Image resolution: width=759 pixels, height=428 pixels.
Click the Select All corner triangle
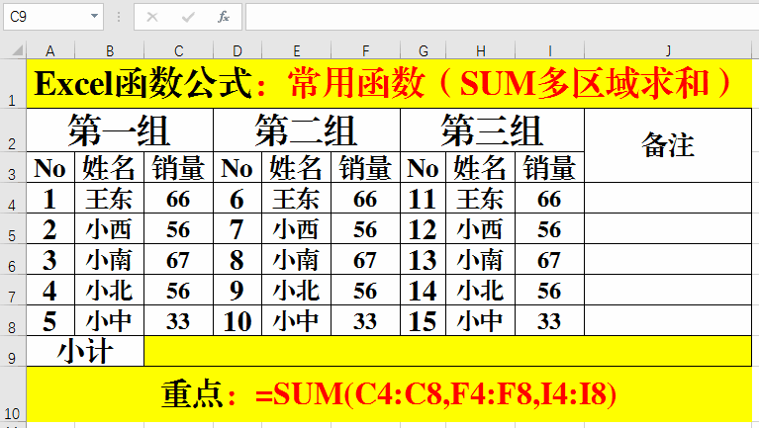tap(13, 50)
